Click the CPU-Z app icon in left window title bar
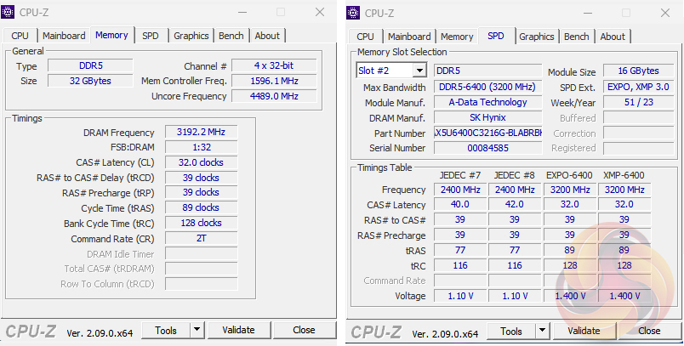 [x=8, y=12]
